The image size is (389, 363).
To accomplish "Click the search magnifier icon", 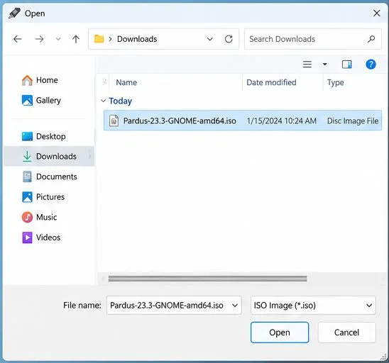I will pyautogui.click(x=371, y=39).
